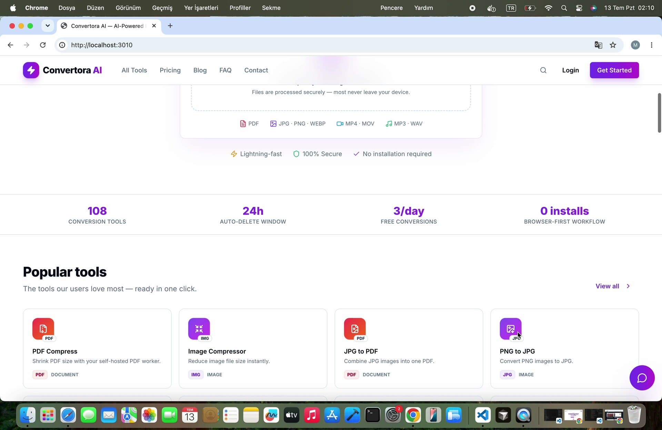Click the page vertical scrollbar thumb
This screenshot has width=662, height=430.
point(659,113)
